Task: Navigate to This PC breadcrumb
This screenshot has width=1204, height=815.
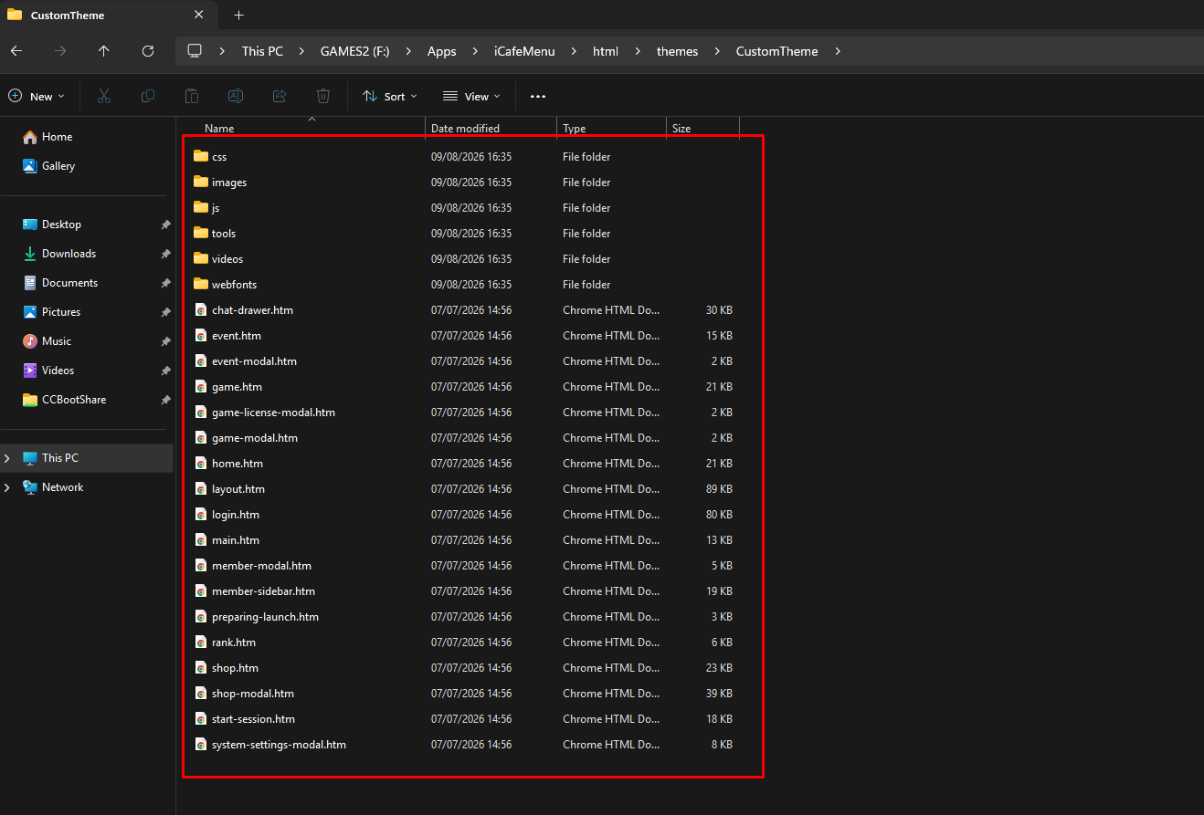Action: tap(262, 51)
